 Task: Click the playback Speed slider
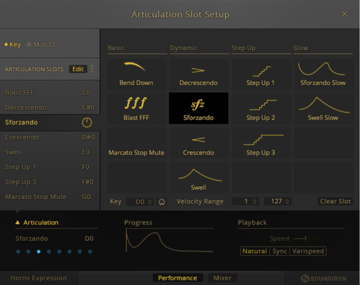click(x=308, y=239)
